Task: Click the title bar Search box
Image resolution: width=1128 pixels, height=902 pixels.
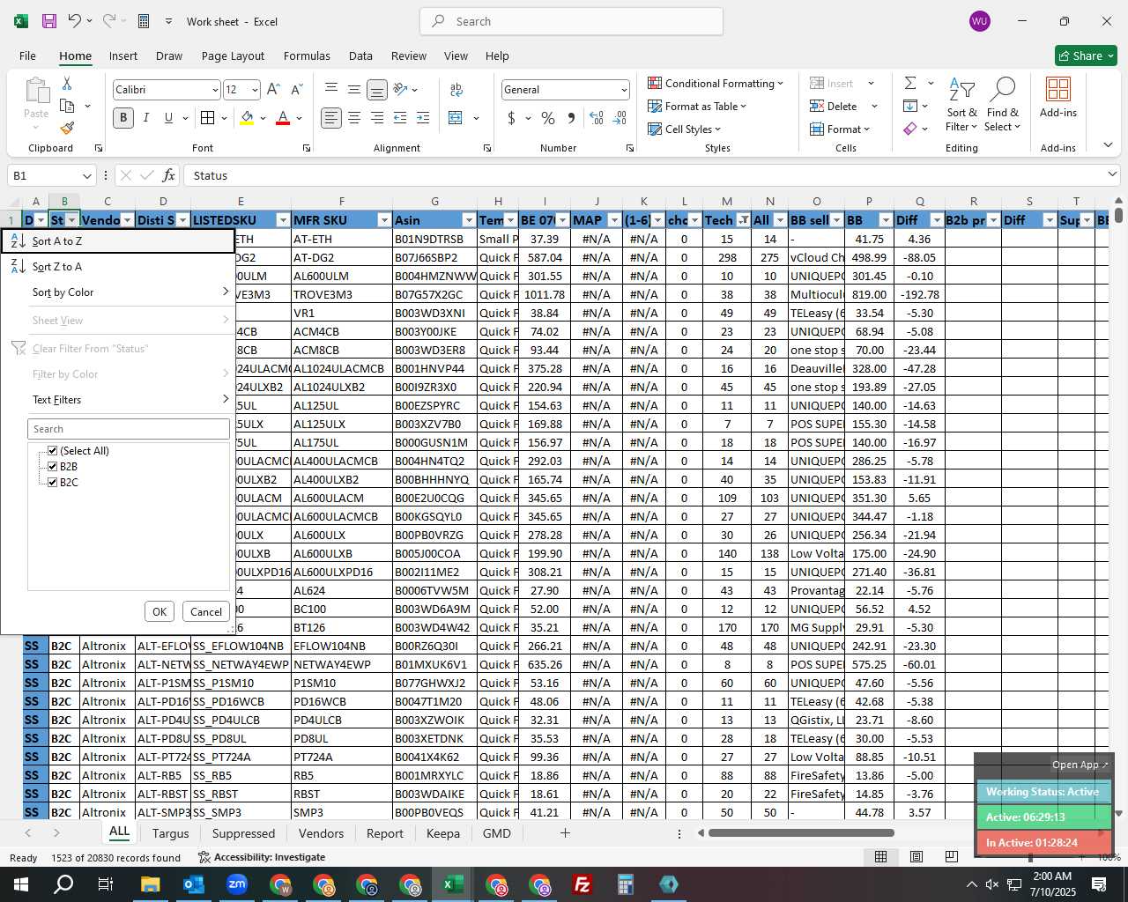Action: pos(571,21)
